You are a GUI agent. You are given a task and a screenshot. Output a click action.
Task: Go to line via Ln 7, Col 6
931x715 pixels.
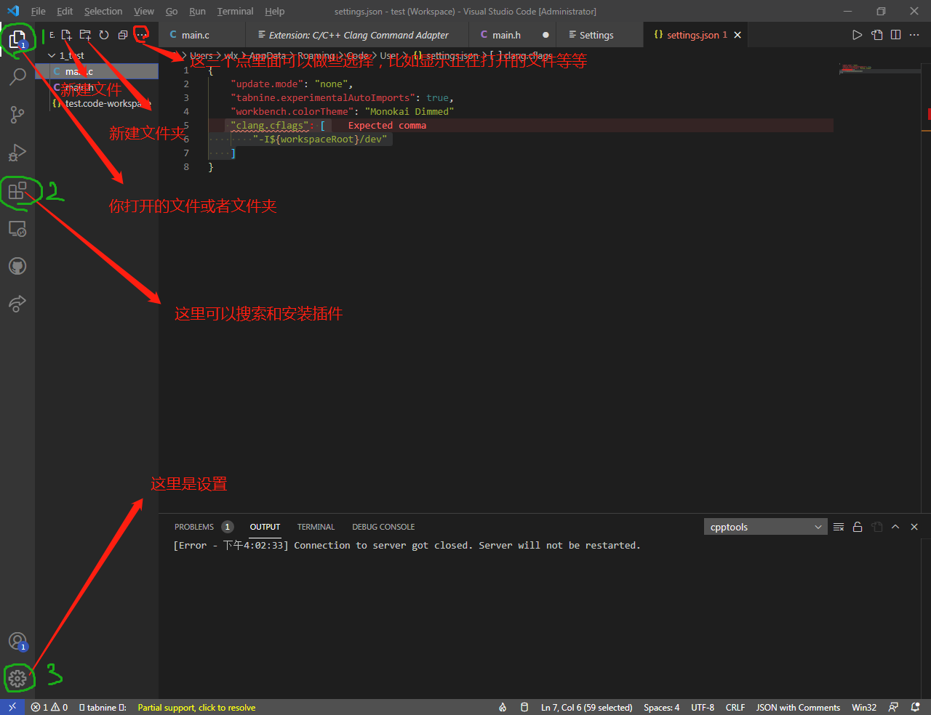click(x=586, y=707)
